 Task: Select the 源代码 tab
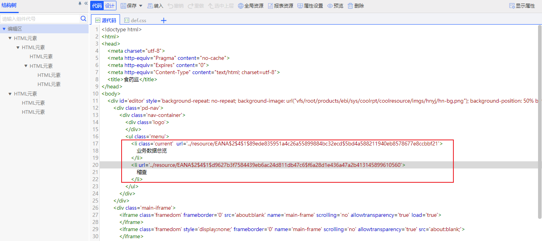pyautogui.click(x=106, y=20)
